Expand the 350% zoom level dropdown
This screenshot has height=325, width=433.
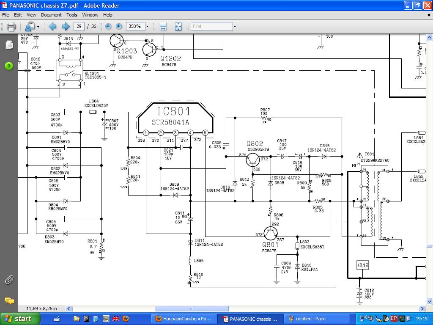[147, 26]
